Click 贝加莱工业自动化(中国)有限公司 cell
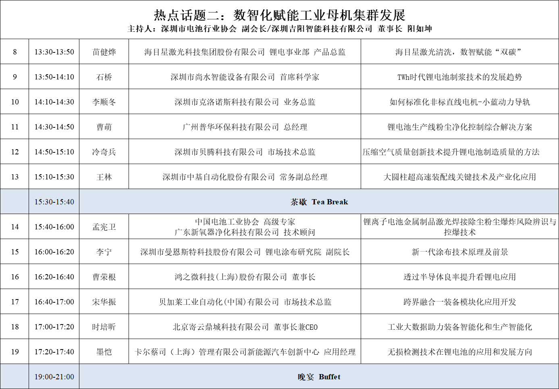This screenshot has height=389, width=559. (x=245, y=302)
